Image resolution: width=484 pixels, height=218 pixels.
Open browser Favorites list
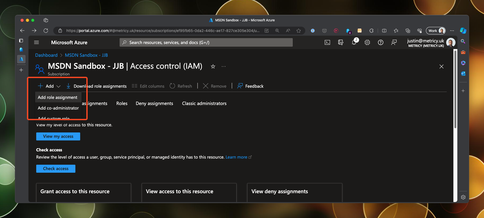(x=396, y=31)
